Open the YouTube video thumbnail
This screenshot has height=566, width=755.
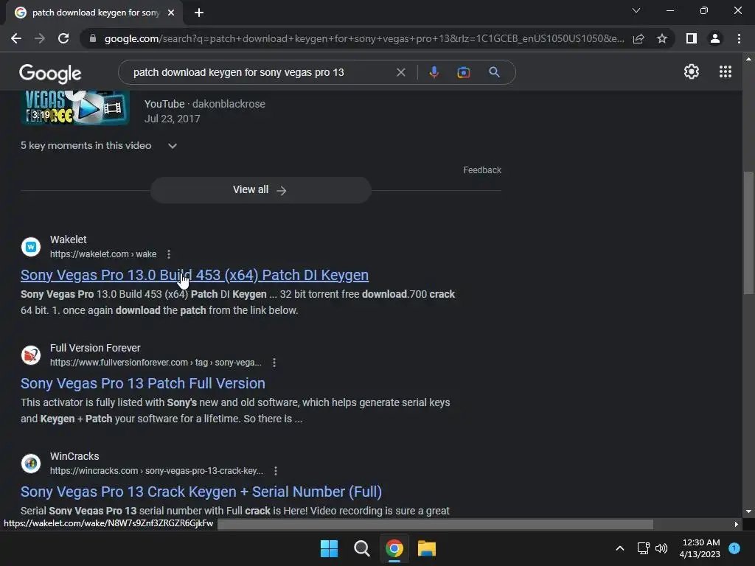point(75,108)
